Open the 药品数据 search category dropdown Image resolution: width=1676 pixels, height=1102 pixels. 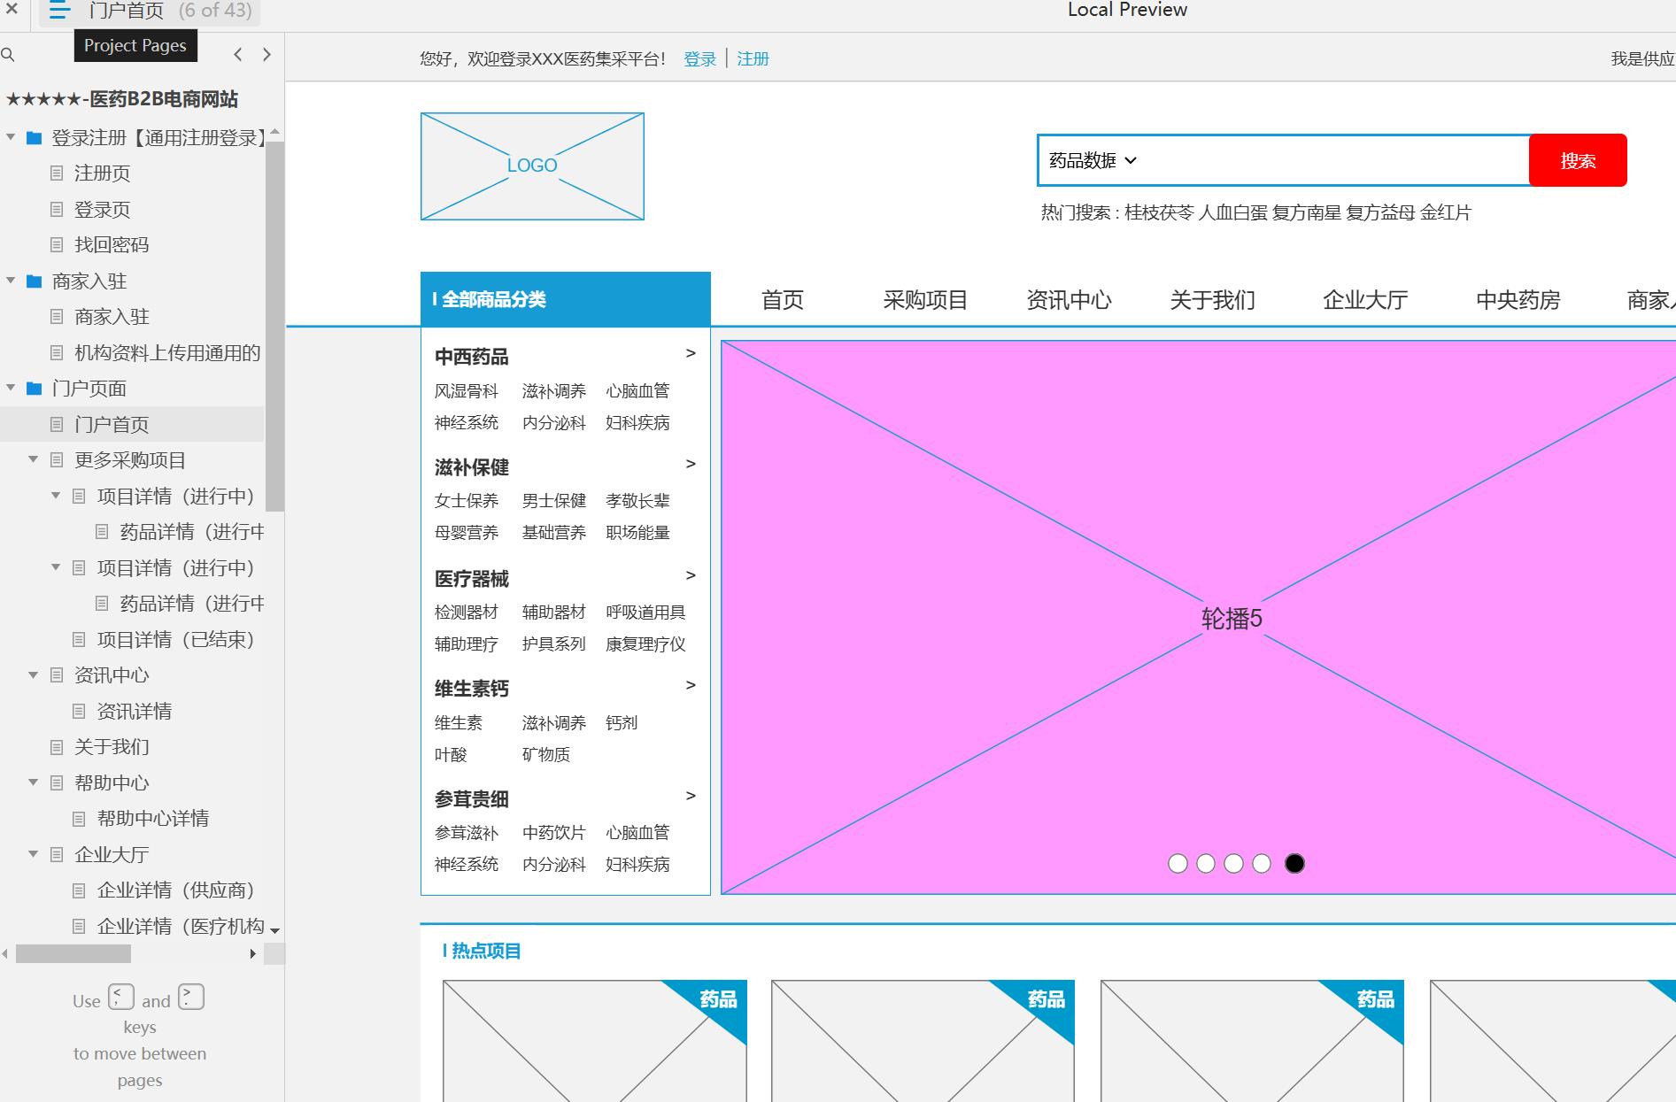(x=1093, y=160)
